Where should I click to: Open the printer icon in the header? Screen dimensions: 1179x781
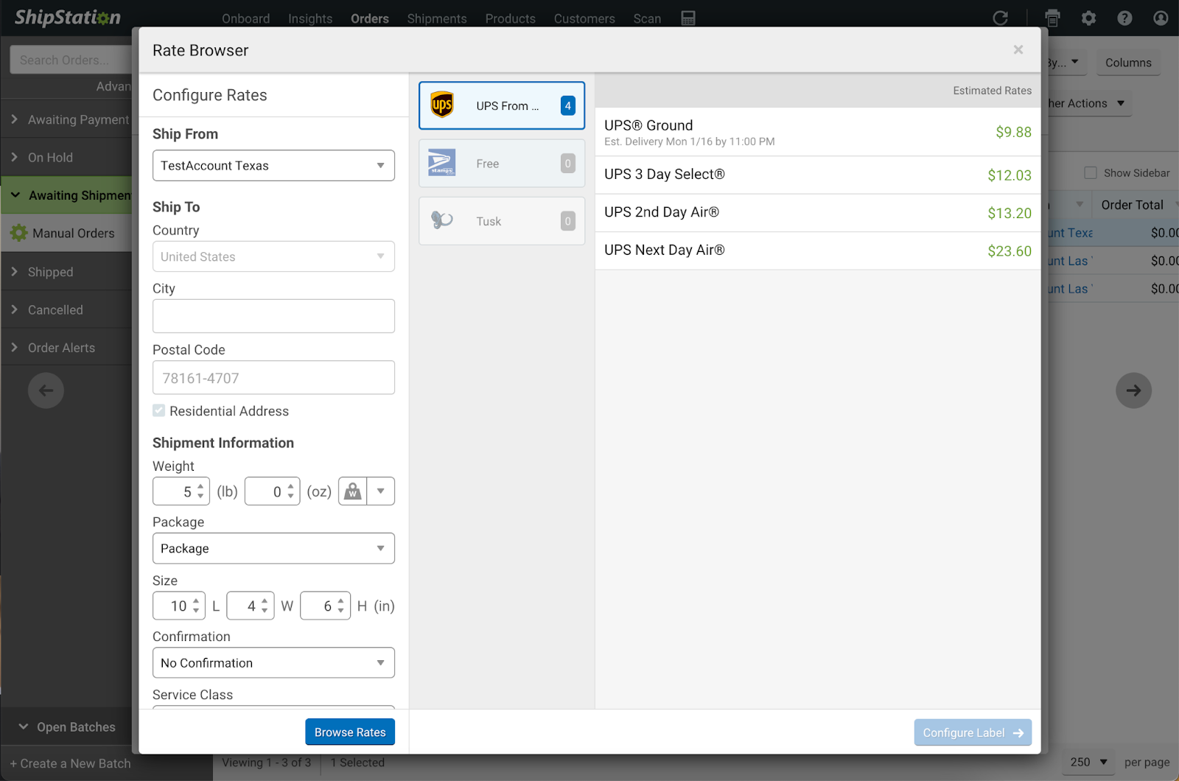pos(1052,18)
